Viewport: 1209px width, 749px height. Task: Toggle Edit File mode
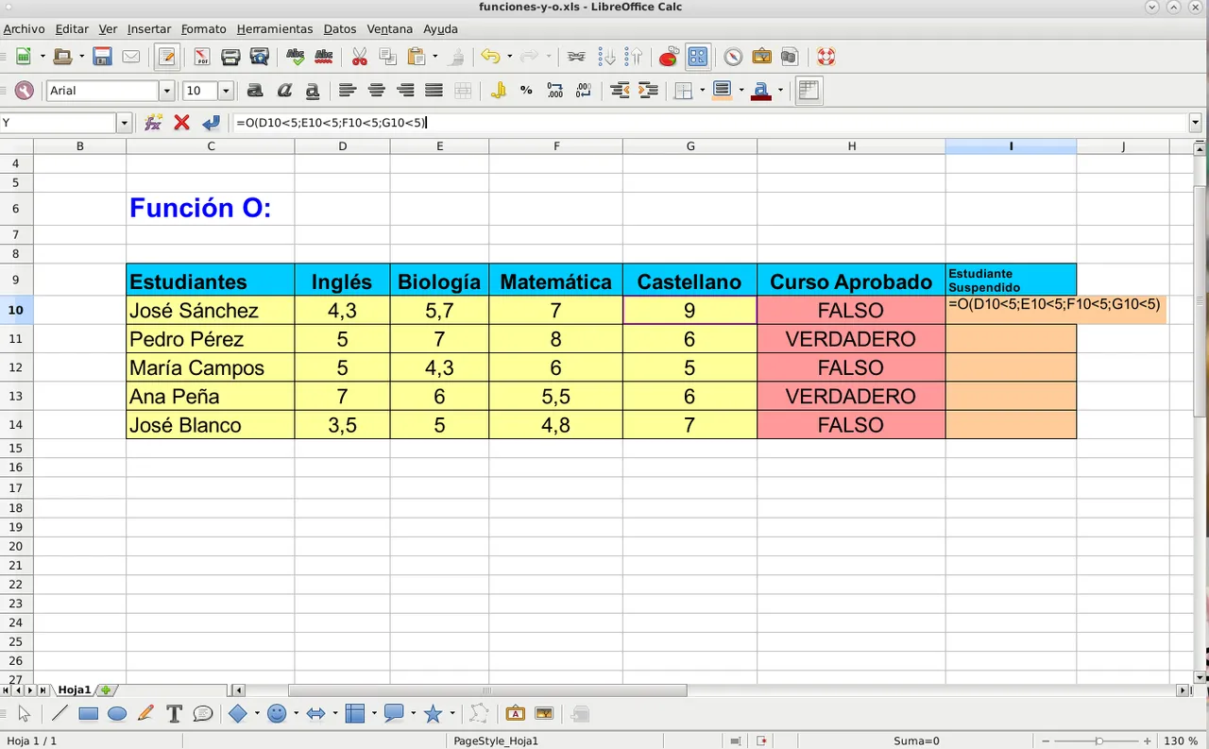point(167,57)
